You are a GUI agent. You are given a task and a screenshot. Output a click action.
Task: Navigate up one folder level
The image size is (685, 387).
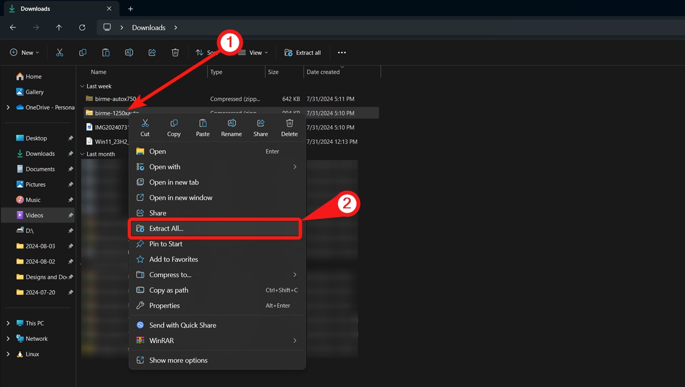(x=59, y=27)
